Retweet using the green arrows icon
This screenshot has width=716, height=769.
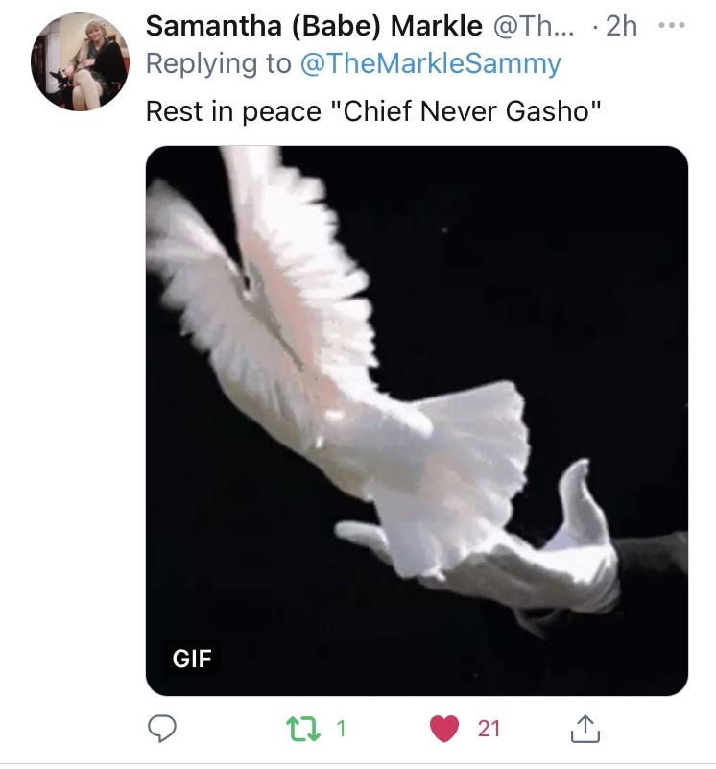[302, 729]
